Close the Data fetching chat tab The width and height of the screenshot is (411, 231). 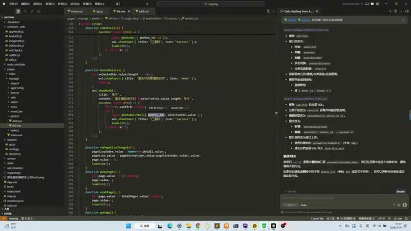[x=317, y=12]
